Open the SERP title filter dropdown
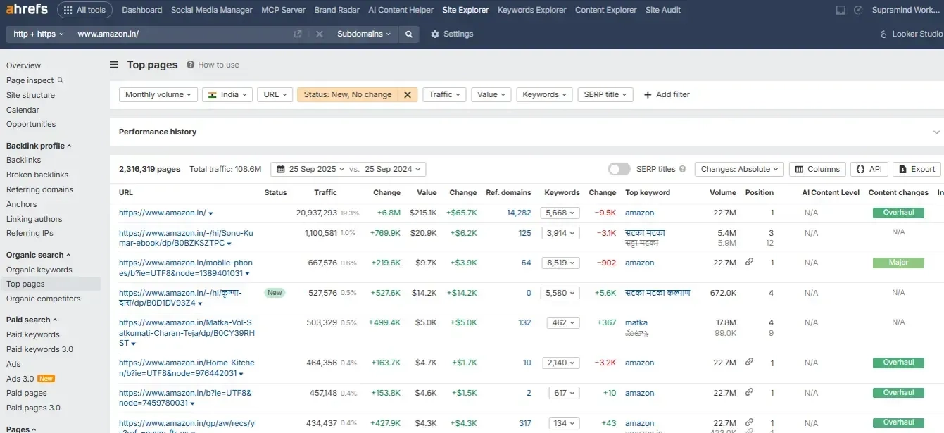The image size is (944, 433). click(x=605, y=94)
